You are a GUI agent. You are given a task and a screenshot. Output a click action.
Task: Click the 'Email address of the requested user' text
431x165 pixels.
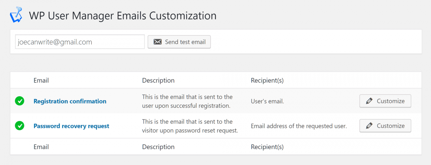pos(299,126)
